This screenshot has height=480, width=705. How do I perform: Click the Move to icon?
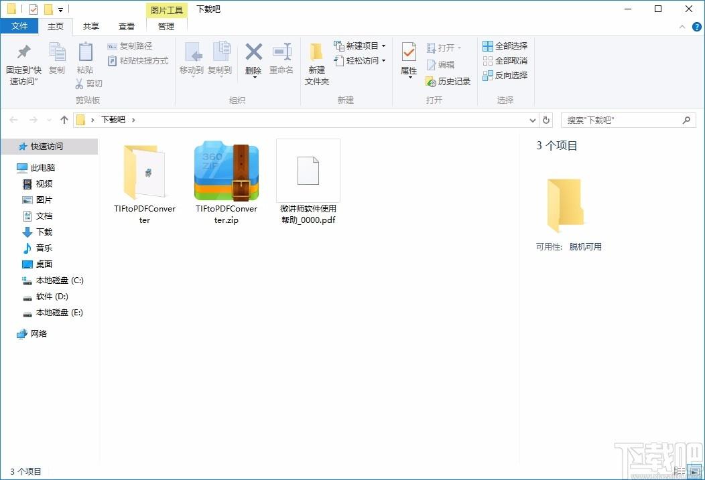click(192, 52)
